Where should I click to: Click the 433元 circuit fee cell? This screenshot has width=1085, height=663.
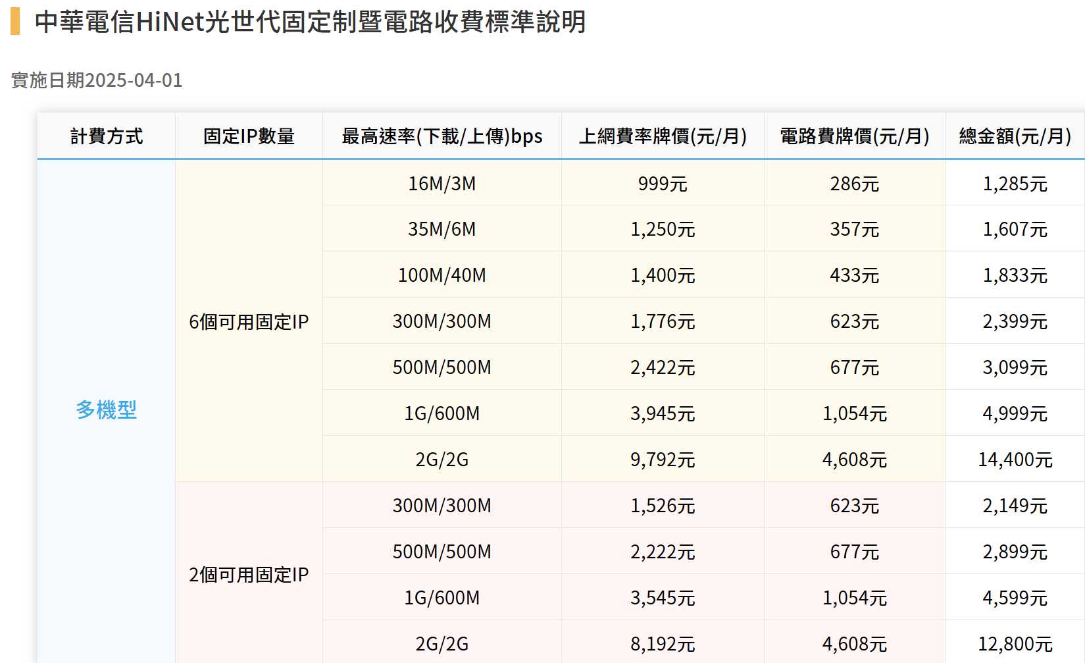click(855, 275)
